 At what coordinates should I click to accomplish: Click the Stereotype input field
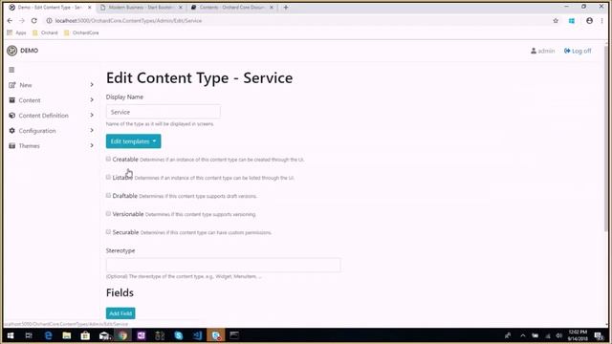coord(223,266)
